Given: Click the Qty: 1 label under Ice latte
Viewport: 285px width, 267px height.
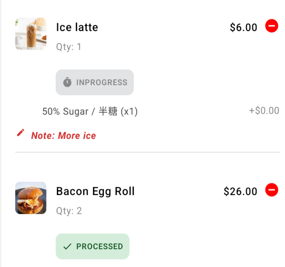Looking at the screenshot, I should (69, 47).
